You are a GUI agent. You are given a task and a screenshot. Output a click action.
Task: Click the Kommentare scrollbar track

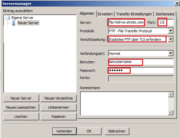coord(171,103)
